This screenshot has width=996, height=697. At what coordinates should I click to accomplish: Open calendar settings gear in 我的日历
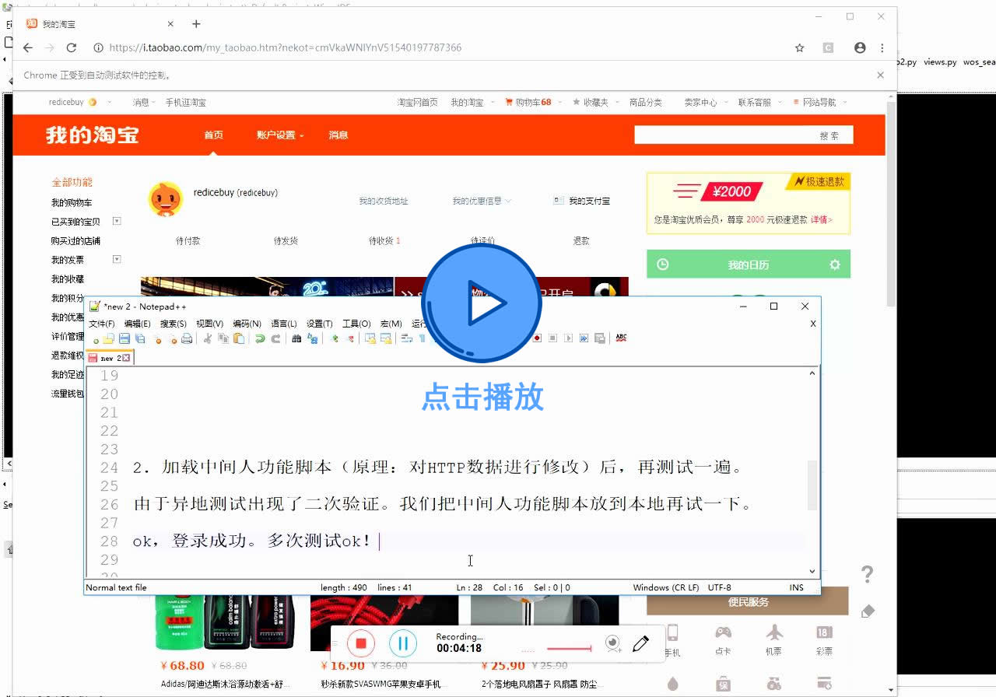click(x=835, y=264)
